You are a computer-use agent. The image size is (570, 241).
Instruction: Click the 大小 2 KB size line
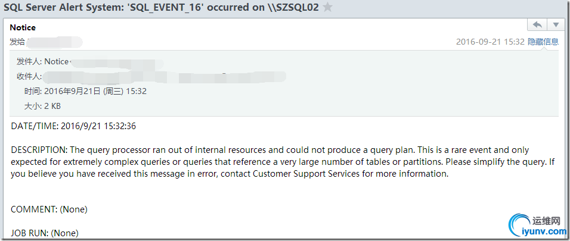42,106
